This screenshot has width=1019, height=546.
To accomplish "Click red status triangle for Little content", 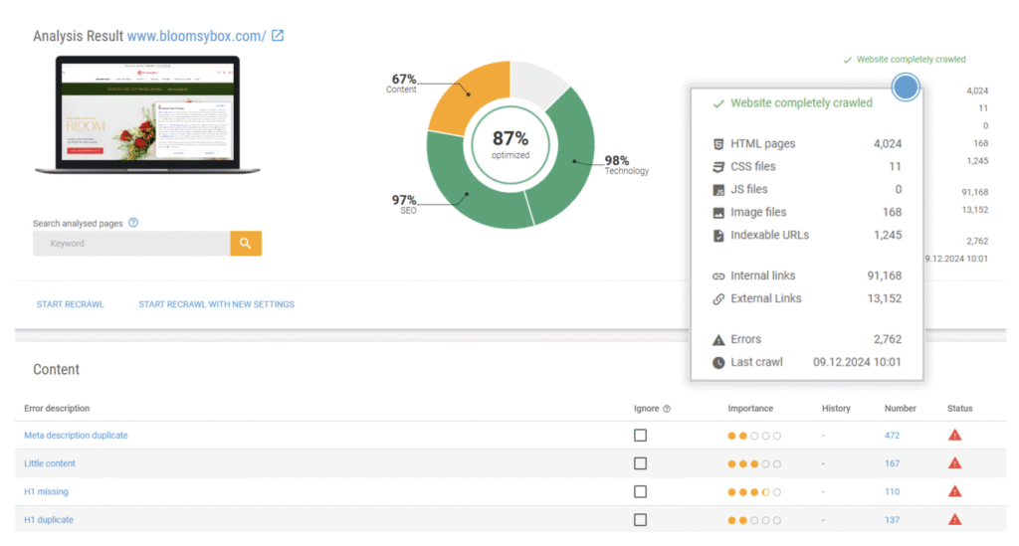I will (954, 462).
